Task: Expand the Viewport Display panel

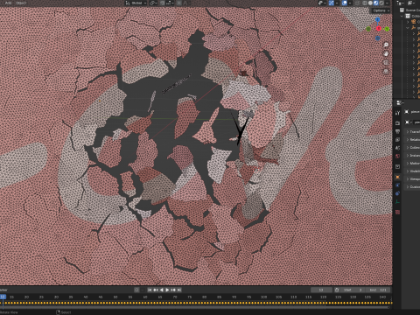Action: click(412, 179)
